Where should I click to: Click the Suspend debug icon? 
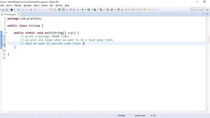27,10
